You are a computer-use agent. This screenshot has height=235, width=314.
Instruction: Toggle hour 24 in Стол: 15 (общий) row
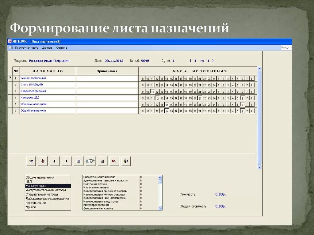coord(214,85)
